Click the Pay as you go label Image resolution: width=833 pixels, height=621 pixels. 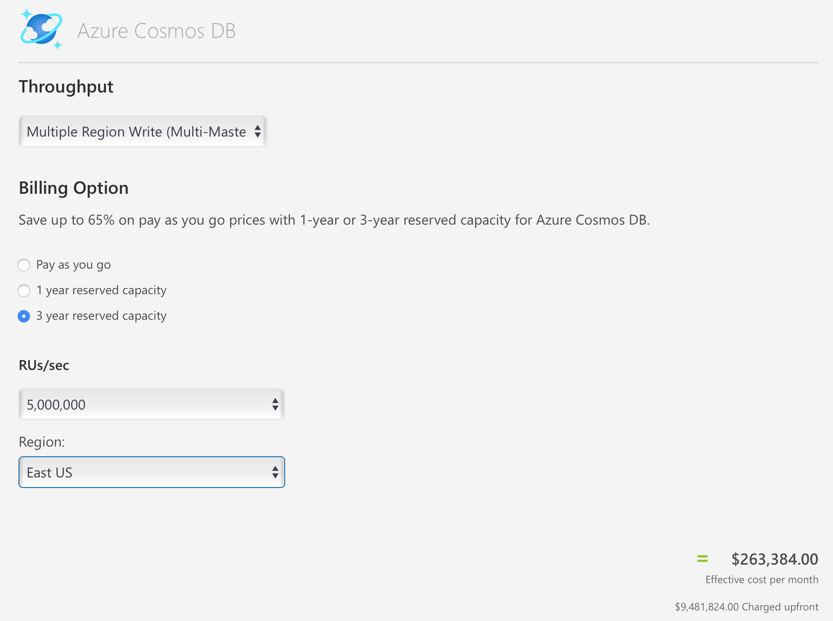pos(74,265)
